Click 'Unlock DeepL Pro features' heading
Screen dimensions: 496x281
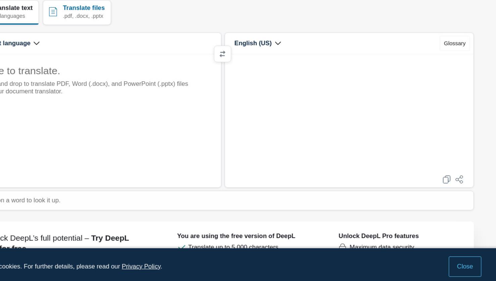(379, 236)
